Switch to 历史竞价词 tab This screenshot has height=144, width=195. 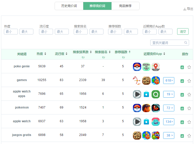69,6
